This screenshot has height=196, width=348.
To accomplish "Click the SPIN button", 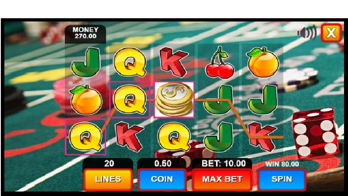I will click(x=282, y=179).
